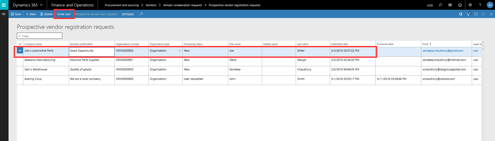Expand the Dynamics 365 dropdown chevron
495x141 pixels.
point(41,5)
